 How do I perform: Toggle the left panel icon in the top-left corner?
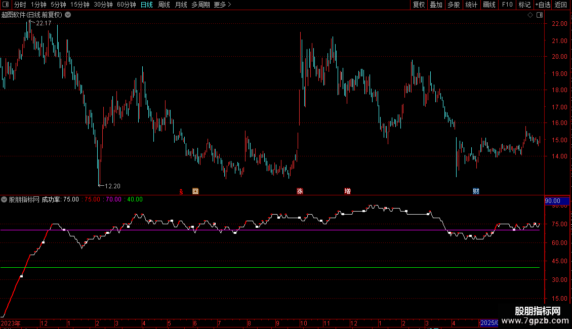click(x=6, y=5)
